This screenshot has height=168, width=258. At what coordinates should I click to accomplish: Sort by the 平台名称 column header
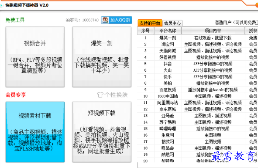point(168,31)
